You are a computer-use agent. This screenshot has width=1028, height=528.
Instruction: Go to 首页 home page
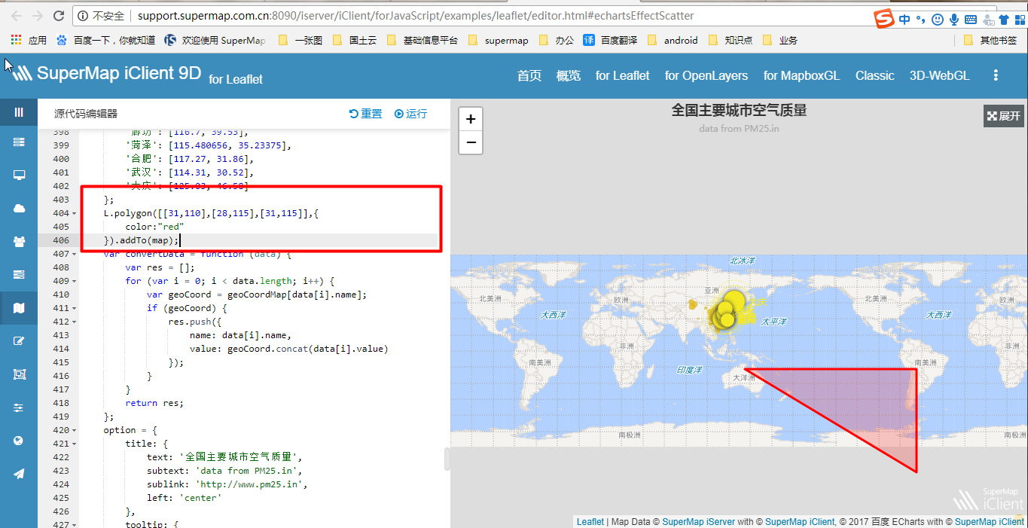click(x=529, y=75)
